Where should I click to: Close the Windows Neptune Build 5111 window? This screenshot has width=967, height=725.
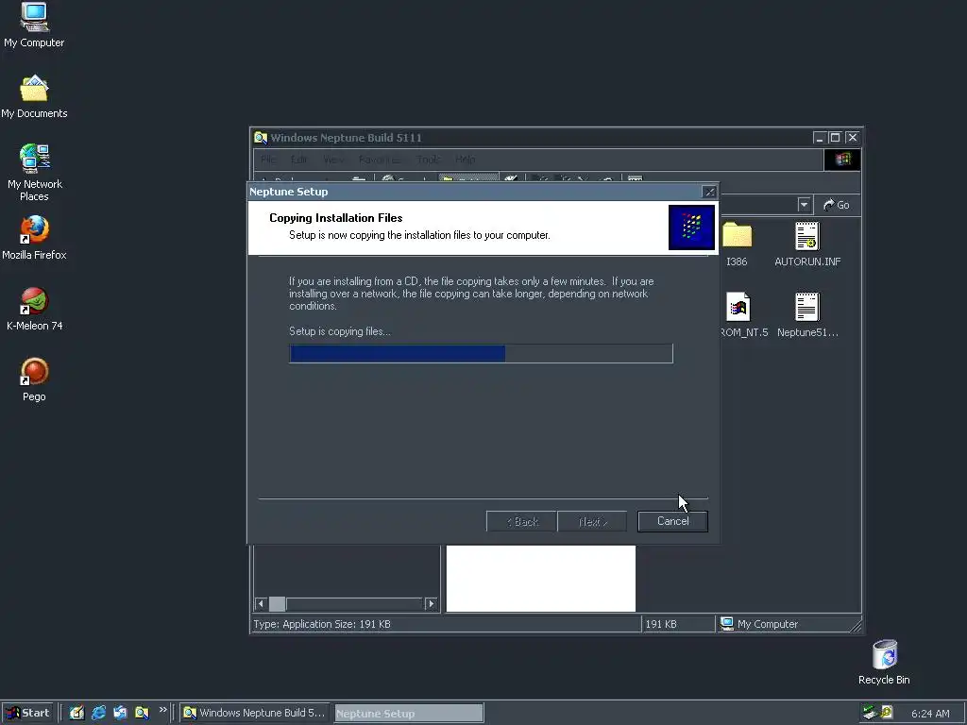[852, 138]
